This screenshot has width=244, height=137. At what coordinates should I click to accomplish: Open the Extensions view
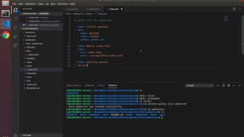click(15, 45)
